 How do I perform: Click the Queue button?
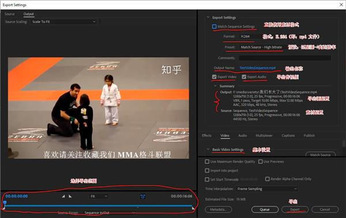[265, 209]
